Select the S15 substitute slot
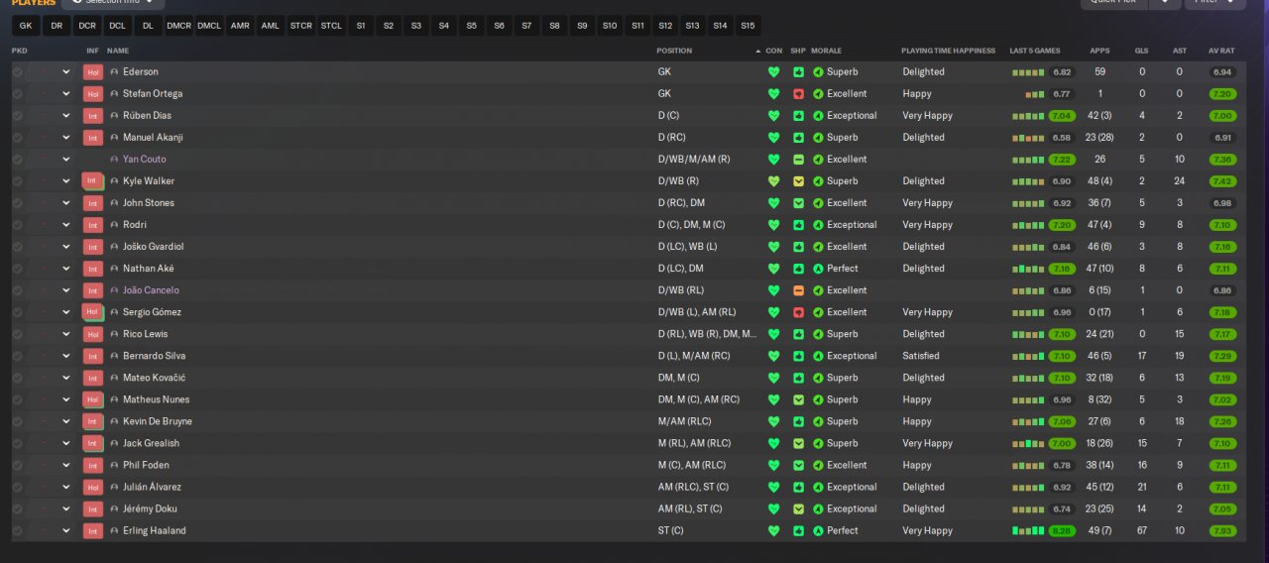The image size is (1269, 563). point(748,26)
